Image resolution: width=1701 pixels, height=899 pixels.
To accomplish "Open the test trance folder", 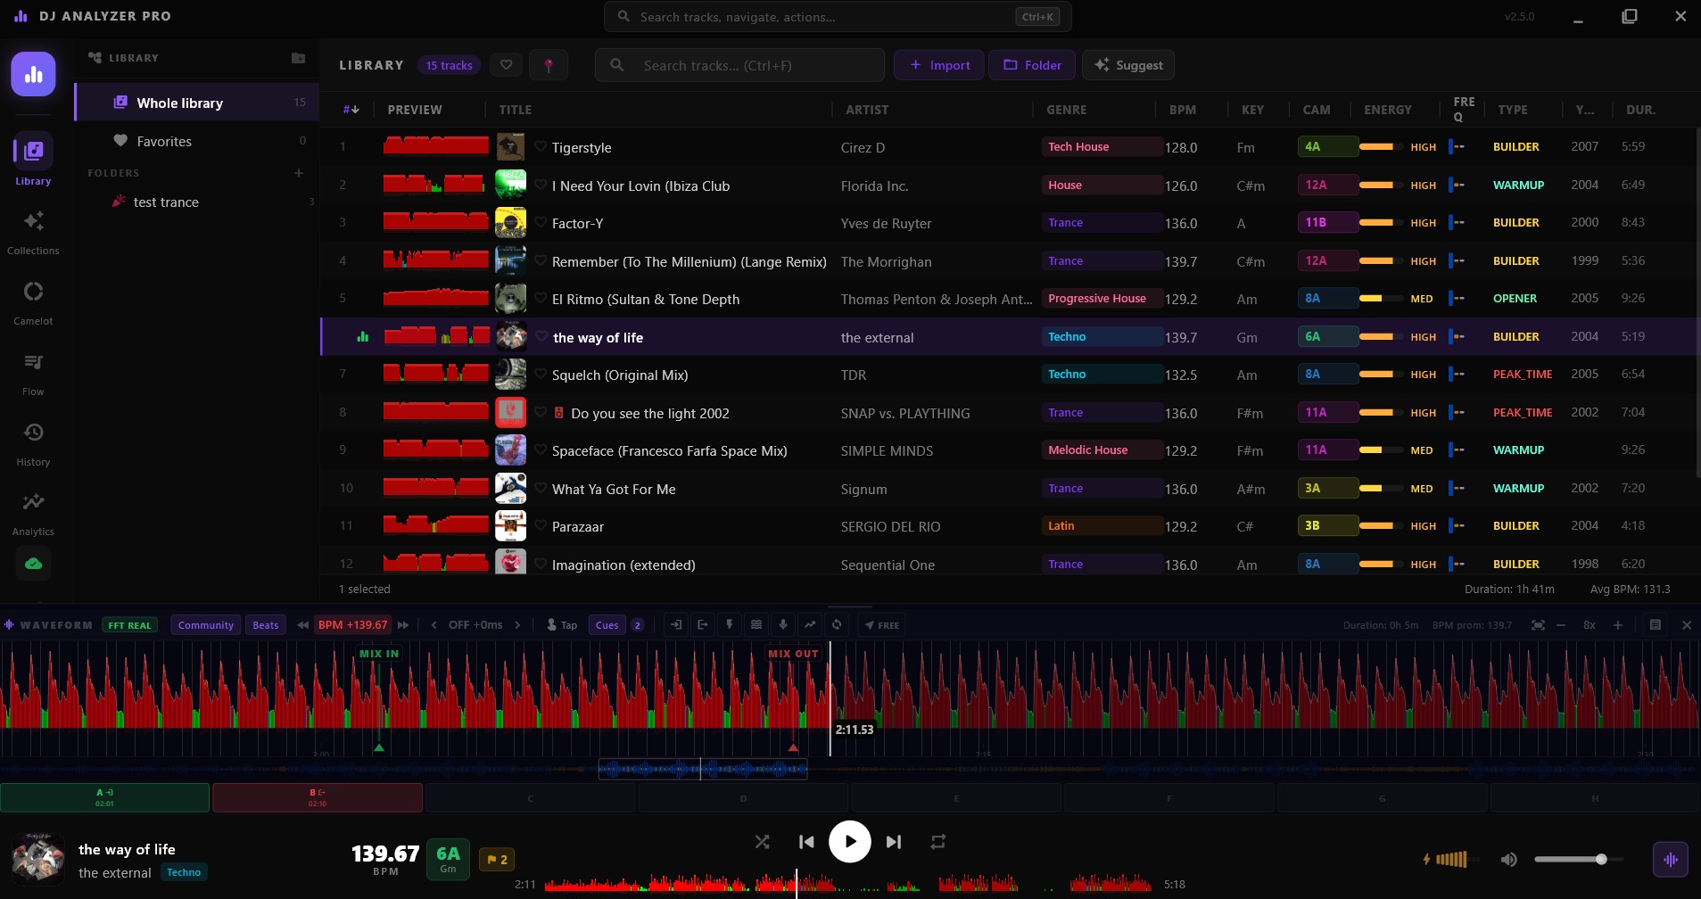I will [x=166, y=202].
